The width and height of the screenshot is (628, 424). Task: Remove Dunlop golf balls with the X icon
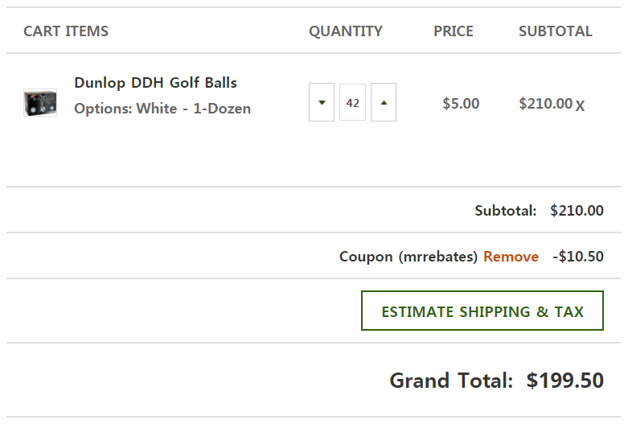(x=581, y=105)
